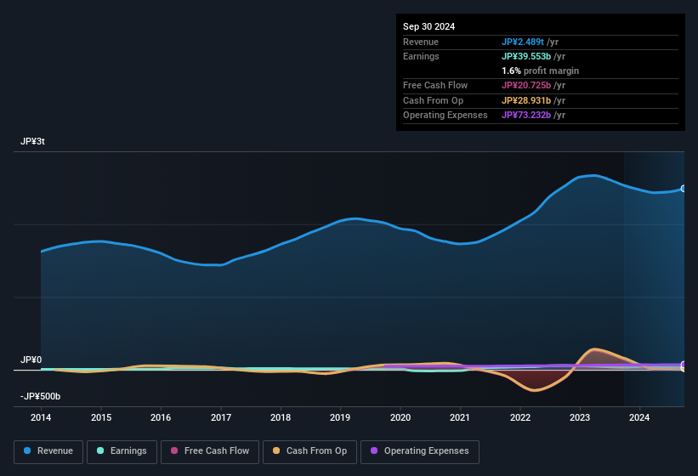Click the Revenue label in tooltip

[x=421, y=42]
